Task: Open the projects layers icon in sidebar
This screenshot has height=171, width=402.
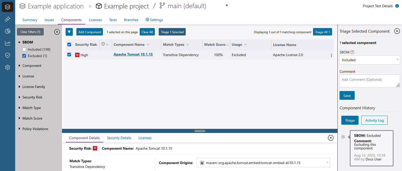Action: click(x=7, y=7)
